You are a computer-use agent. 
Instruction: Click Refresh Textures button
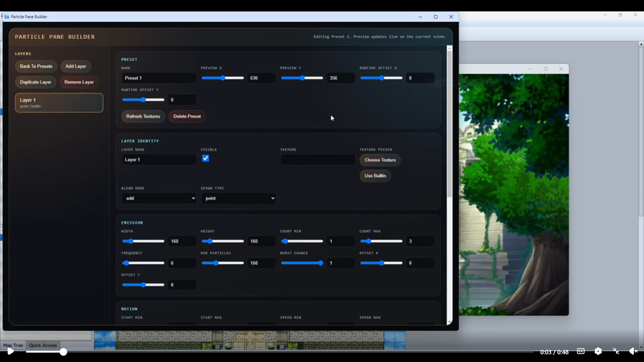pos(143,116)
